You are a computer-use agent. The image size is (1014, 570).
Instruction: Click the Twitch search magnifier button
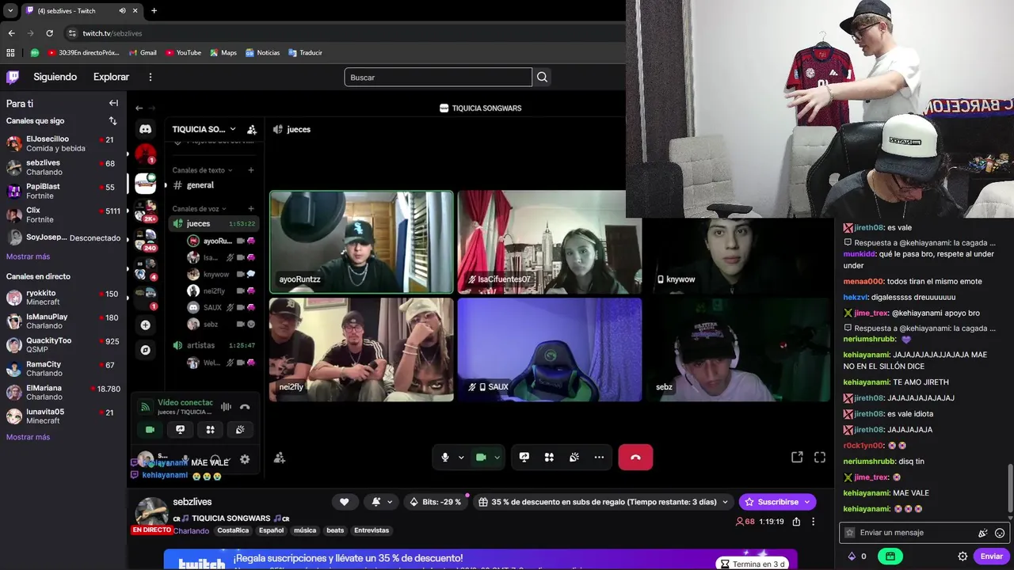tap(542, 77)
